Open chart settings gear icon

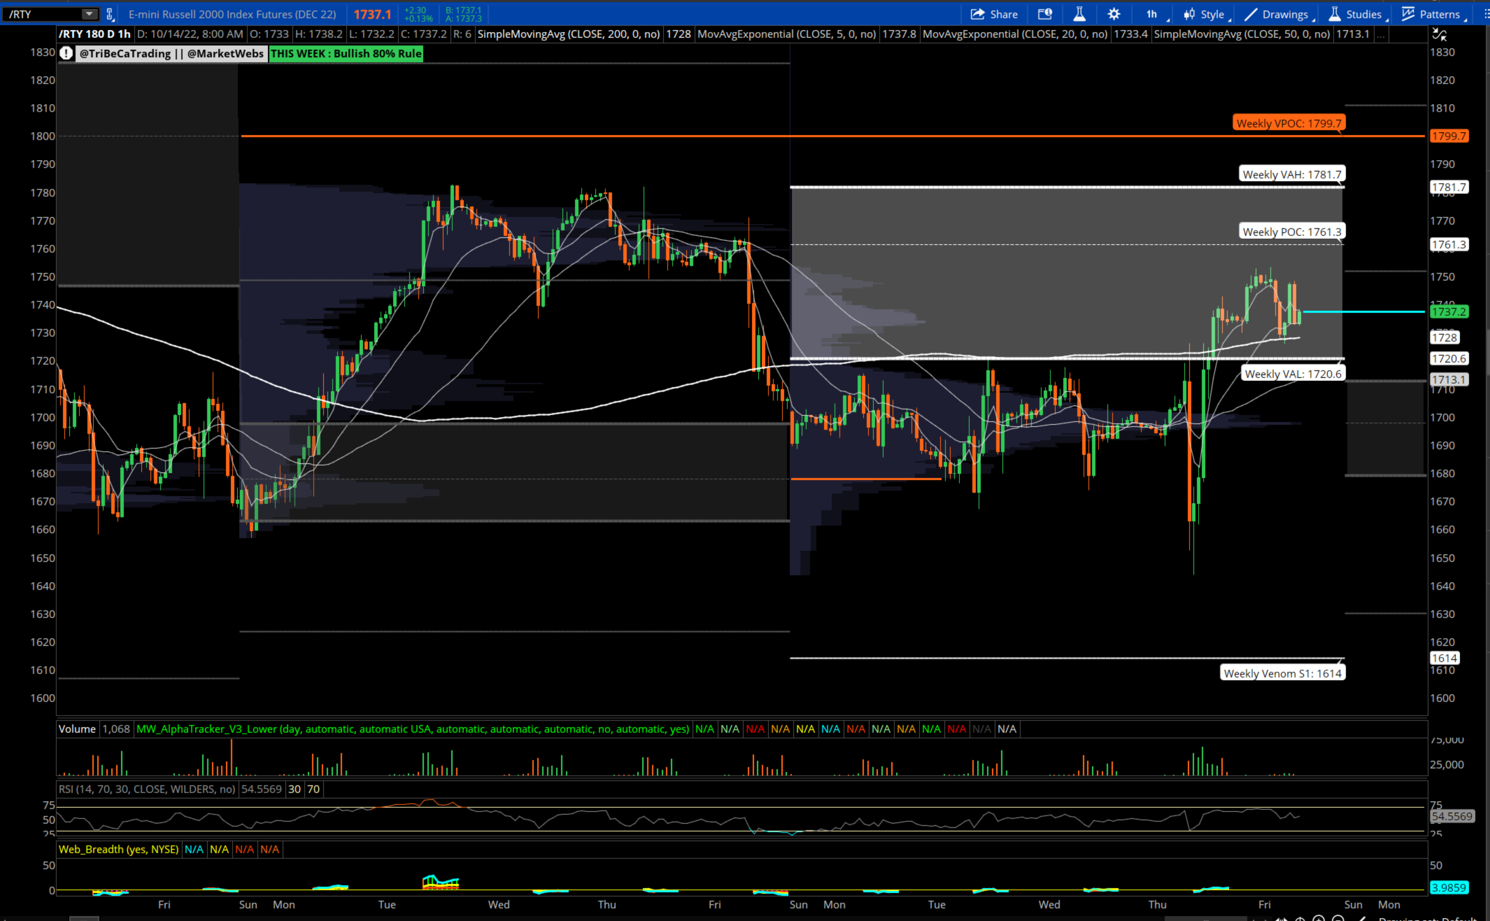tap(1114, 14)
